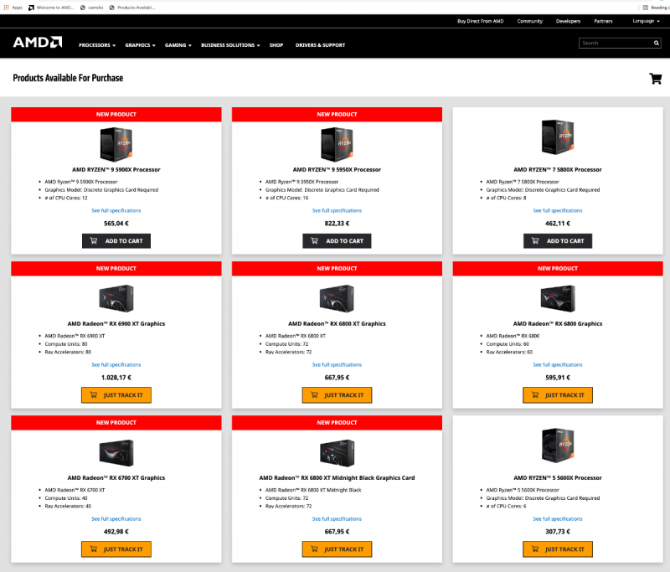Viewport: 670px width, 572px height.
Task: Click AMD Radeon RX 6700 XT Graphics title
Action: tap(116, 478)
